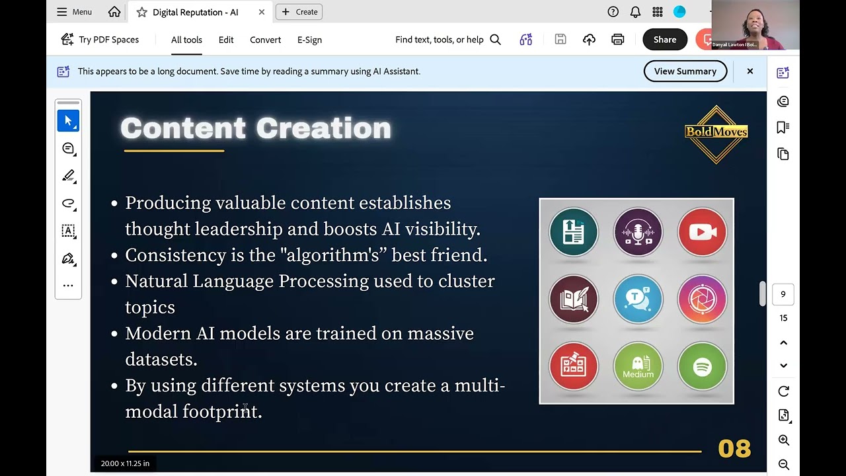This screenshot has width=846, height=476.
Task: Click the slide number 08
Action: click(x=734, y=449)
